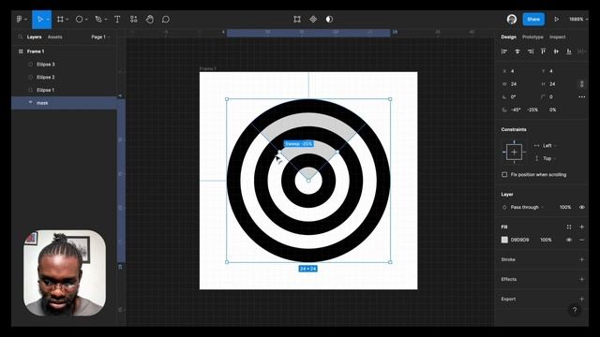Select the Hand tool
Image resolution: width=600 pixels, height=337 pixels.
150,19
